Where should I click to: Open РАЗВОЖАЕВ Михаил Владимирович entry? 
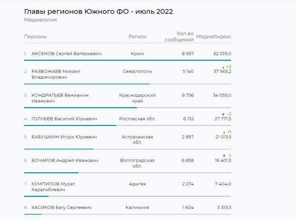[x=56, y=74]
